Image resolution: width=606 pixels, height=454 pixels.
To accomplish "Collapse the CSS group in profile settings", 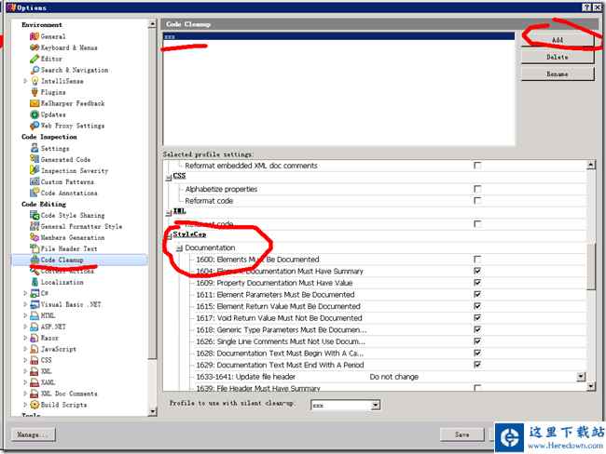I will pyautogui.click(x=169, y=178).
